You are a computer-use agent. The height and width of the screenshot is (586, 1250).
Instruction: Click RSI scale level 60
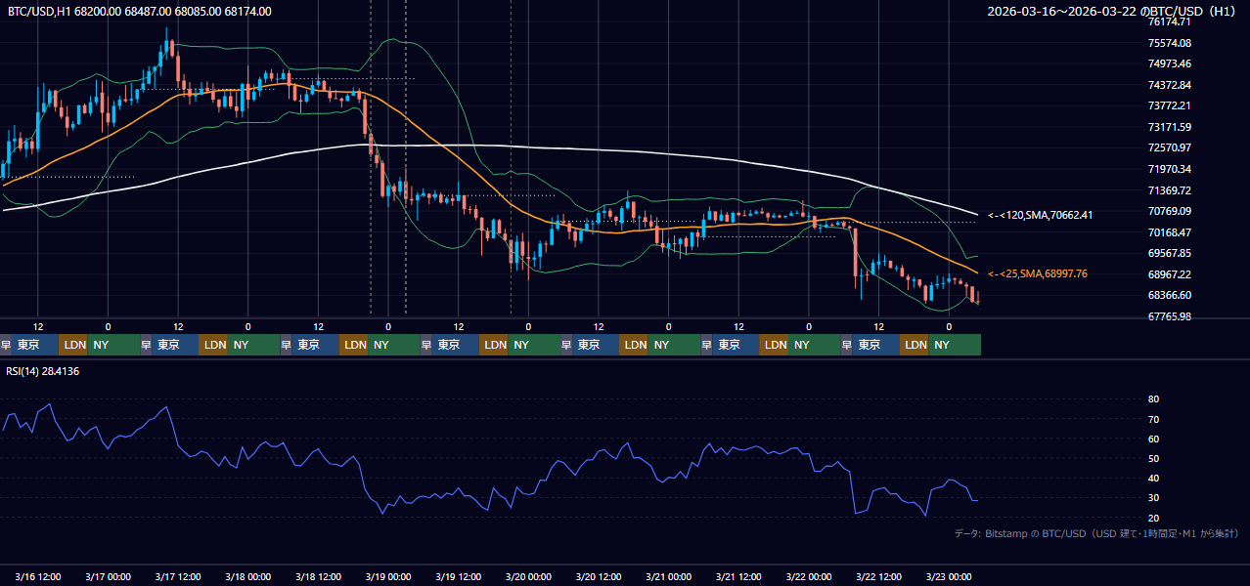1153,439
